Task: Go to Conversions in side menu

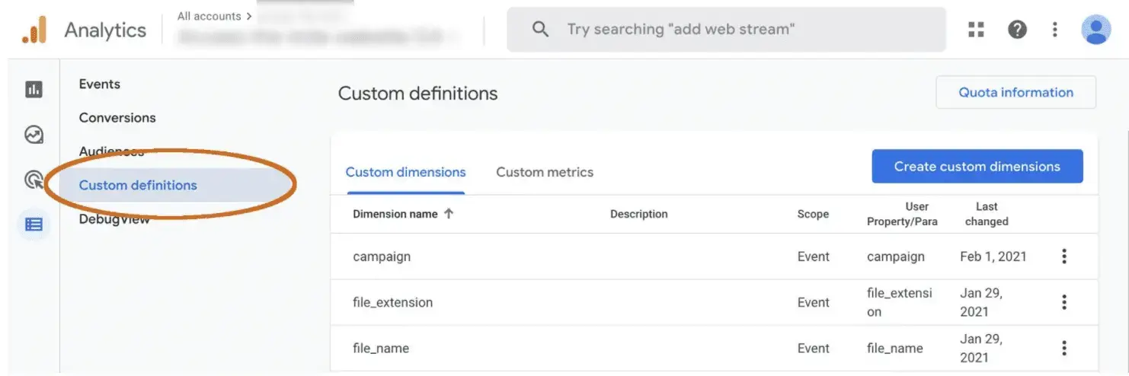Action: pos(117,117)
